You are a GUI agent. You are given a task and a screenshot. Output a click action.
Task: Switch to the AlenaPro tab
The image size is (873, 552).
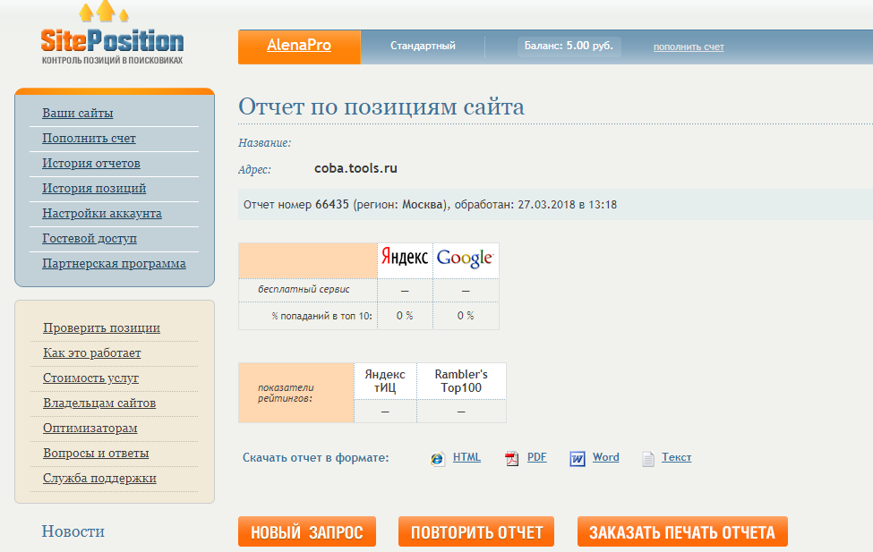tap(298, 47)
